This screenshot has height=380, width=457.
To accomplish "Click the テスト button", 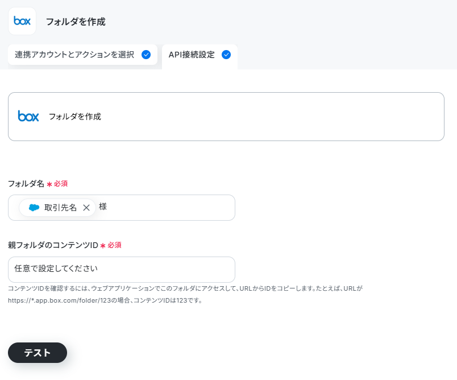I will click(x=38, y=353).
